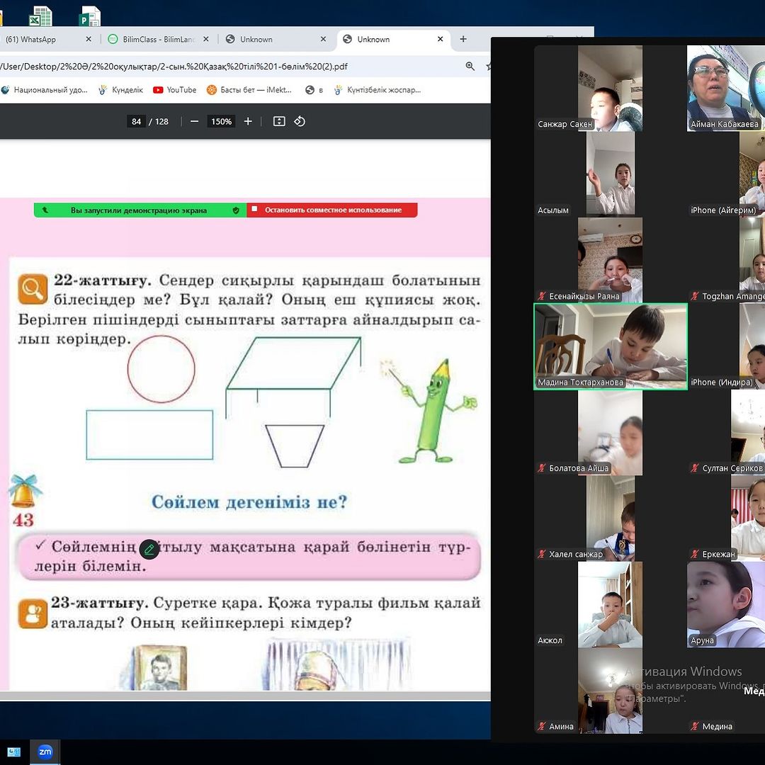765x765 pixels.
Task: Click the address bar PDF path
Action: click(174, 67)
